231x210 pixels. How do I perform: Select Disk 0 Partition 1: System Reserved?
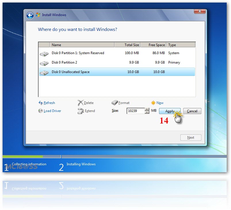pos(117,53)
